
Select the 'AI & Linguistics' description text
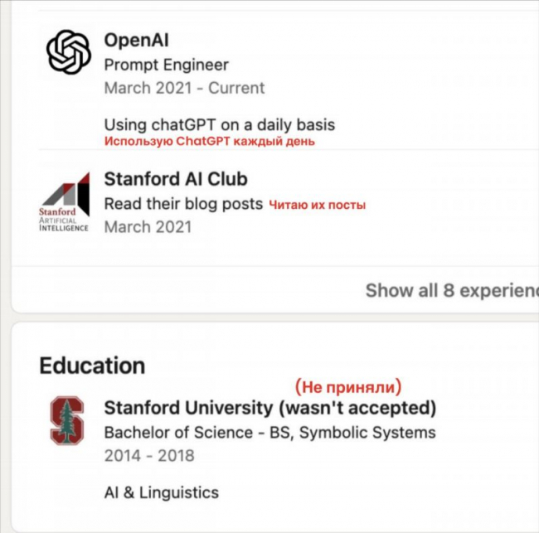click(x=161, y=492)
